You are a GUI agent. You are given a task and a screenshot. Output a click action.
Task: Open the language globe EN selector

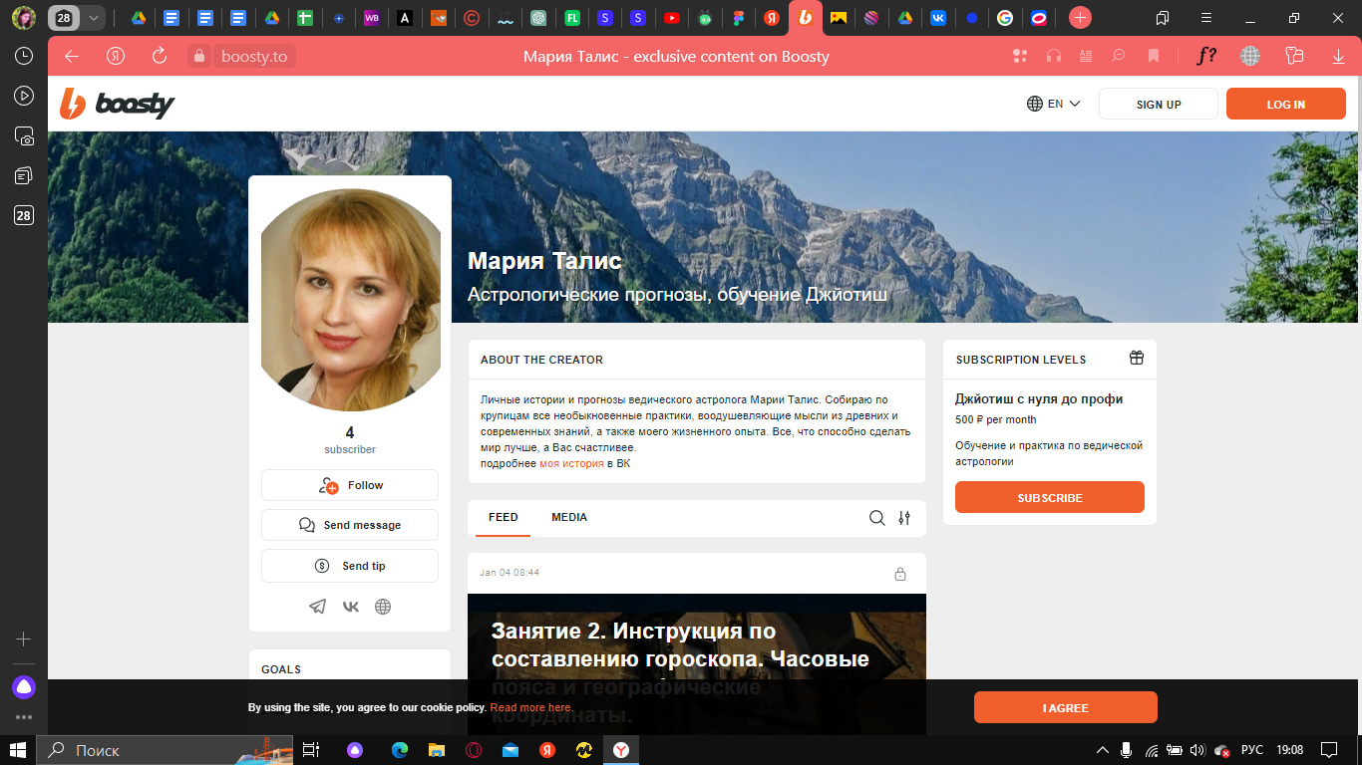coord(1054,104)
